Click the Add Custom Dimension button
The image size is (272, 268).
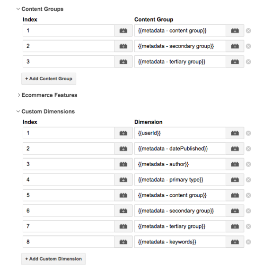pos(53,259)
